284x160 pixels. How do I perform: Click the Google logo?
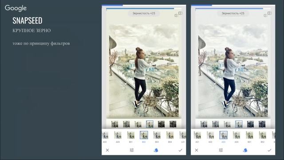pos(16,8)
